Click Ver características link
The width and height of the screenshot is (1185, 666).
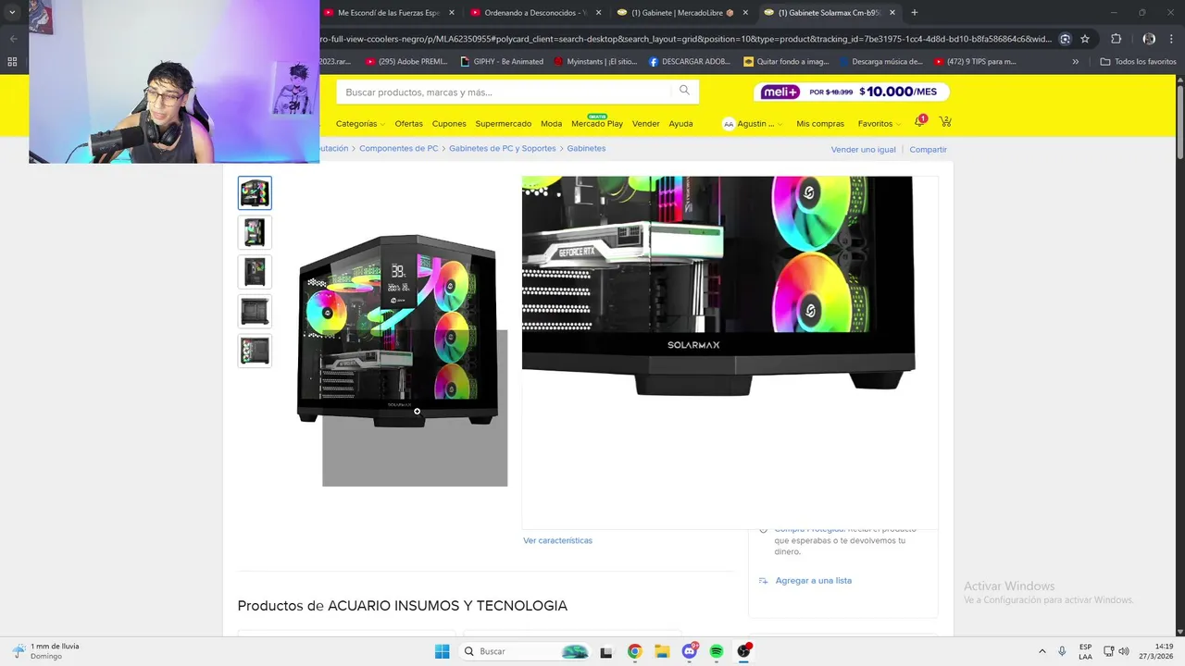(x=557, y=540)
